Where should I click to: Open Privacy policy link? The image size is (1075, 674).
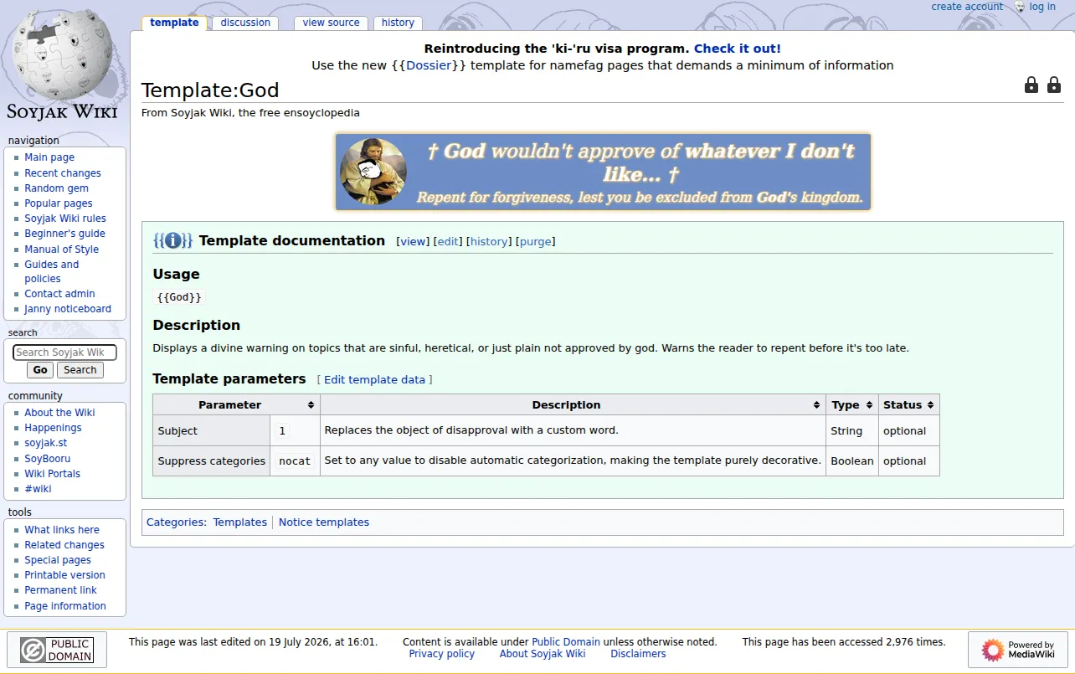click(x=441, y=654)
